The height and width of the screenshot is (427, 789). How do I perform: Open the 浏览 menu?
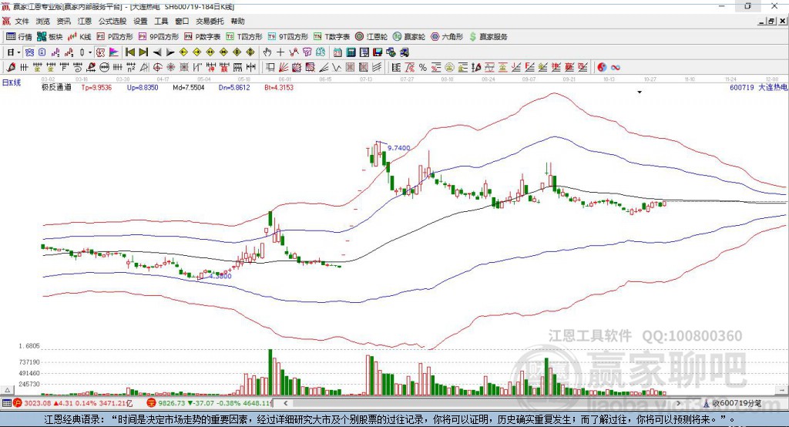tap(43, 21)
